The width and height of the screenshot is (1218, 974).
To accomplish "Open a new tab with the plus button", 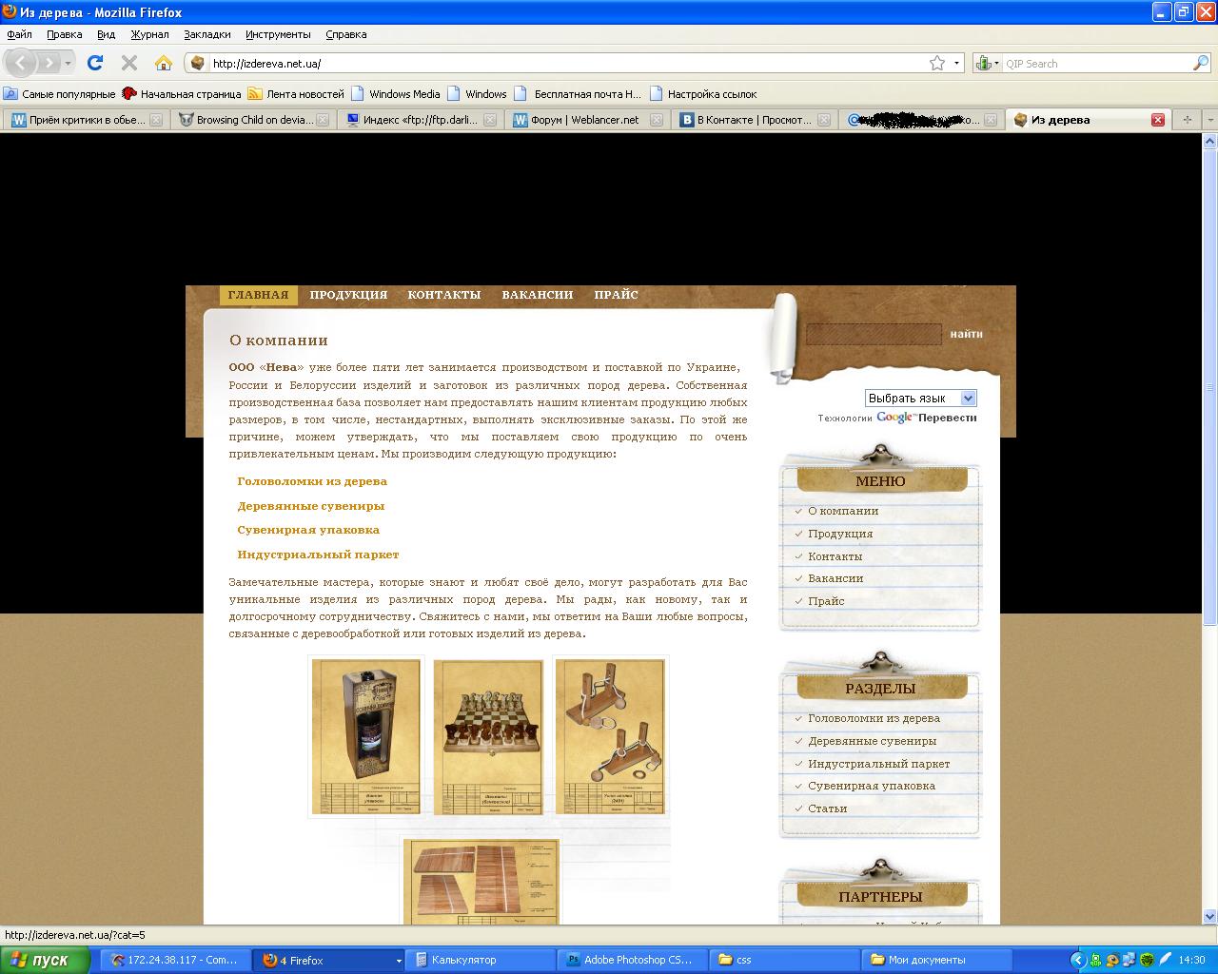I will click(1187, 120).
